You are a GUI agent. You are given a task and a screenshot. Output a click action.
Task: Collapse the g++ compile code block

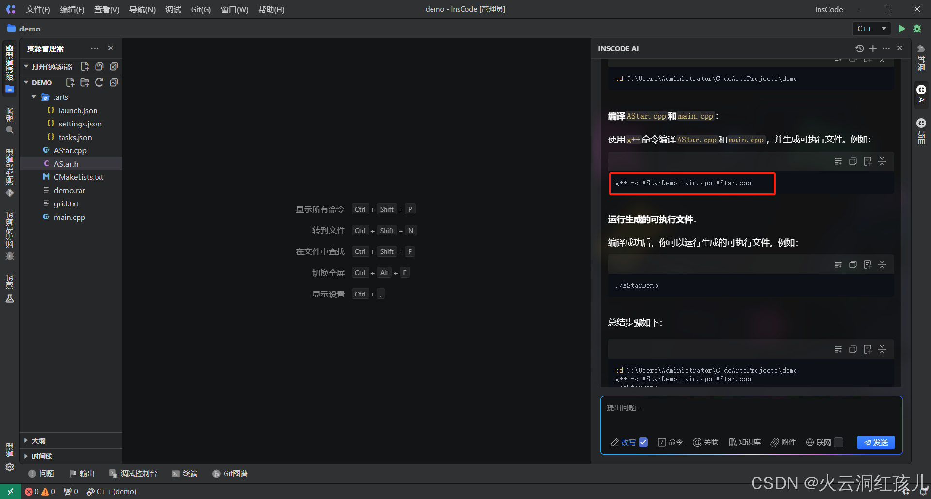tap(882, 161)
